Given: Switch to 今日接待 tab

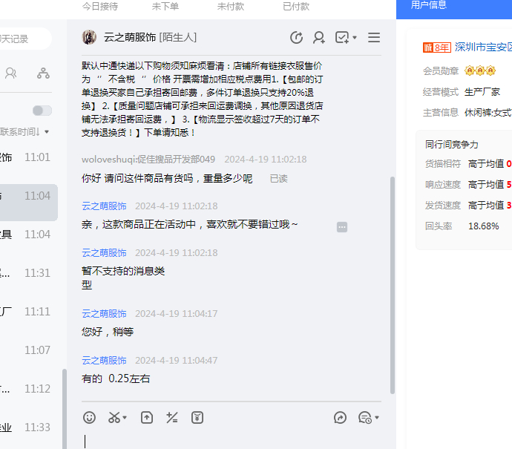Looking at the screenshot, I should click(100, 6).
